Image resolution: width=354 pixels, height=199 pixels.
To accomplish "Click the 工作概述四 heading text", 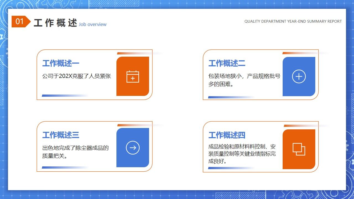I will click(227, 135).
